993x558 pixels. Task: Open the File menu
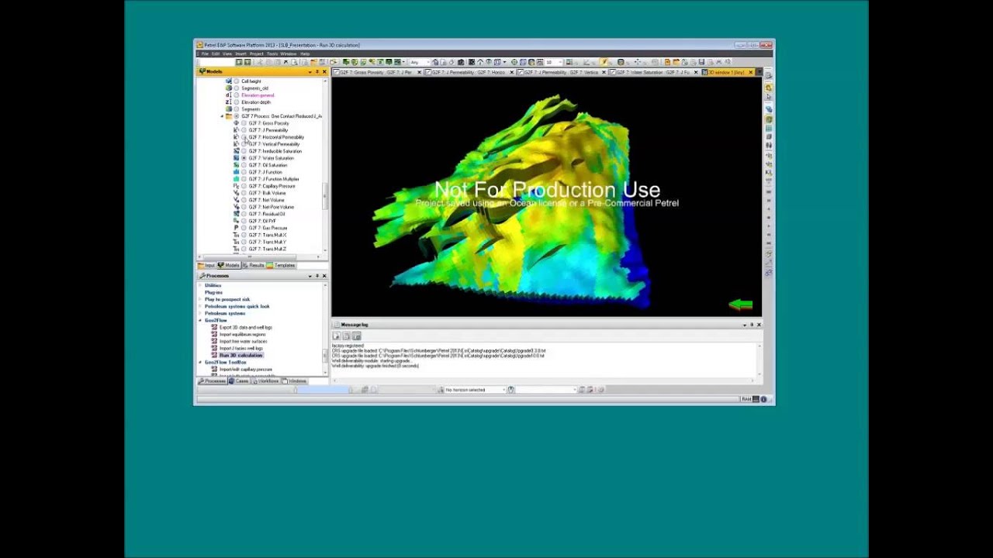coord(205,53)
